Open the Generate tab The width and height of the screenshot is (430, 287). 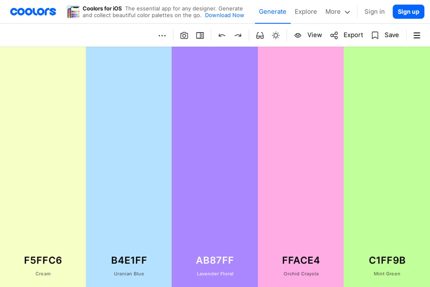(272, 12)
